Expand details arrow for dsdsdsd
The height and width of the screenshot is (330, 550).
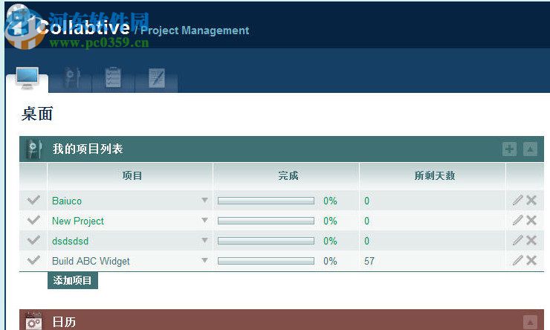205,240
